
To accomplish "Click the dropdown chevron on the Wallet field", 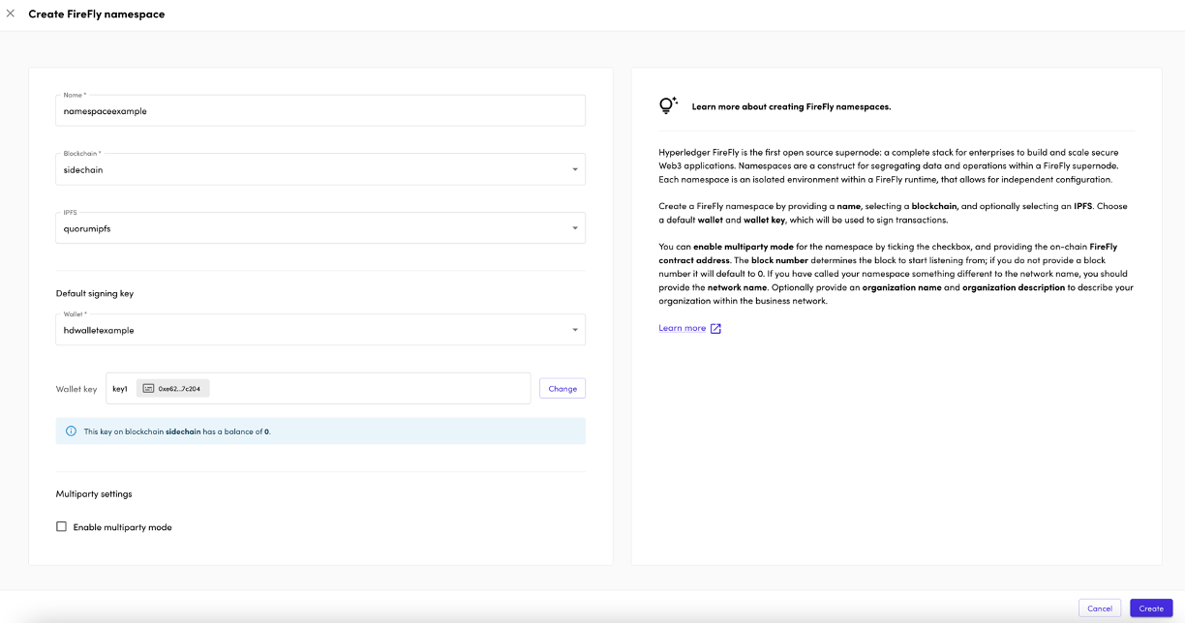I will [575, 329].
